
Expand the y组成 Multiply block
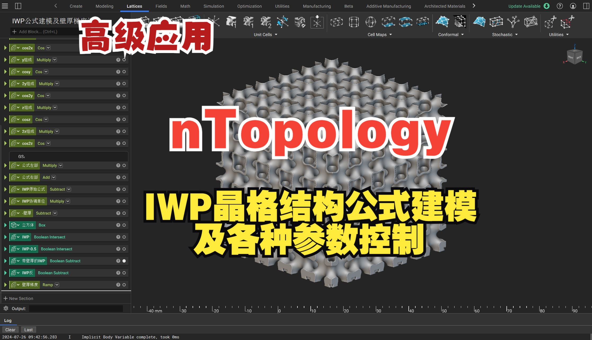(5, 60)
